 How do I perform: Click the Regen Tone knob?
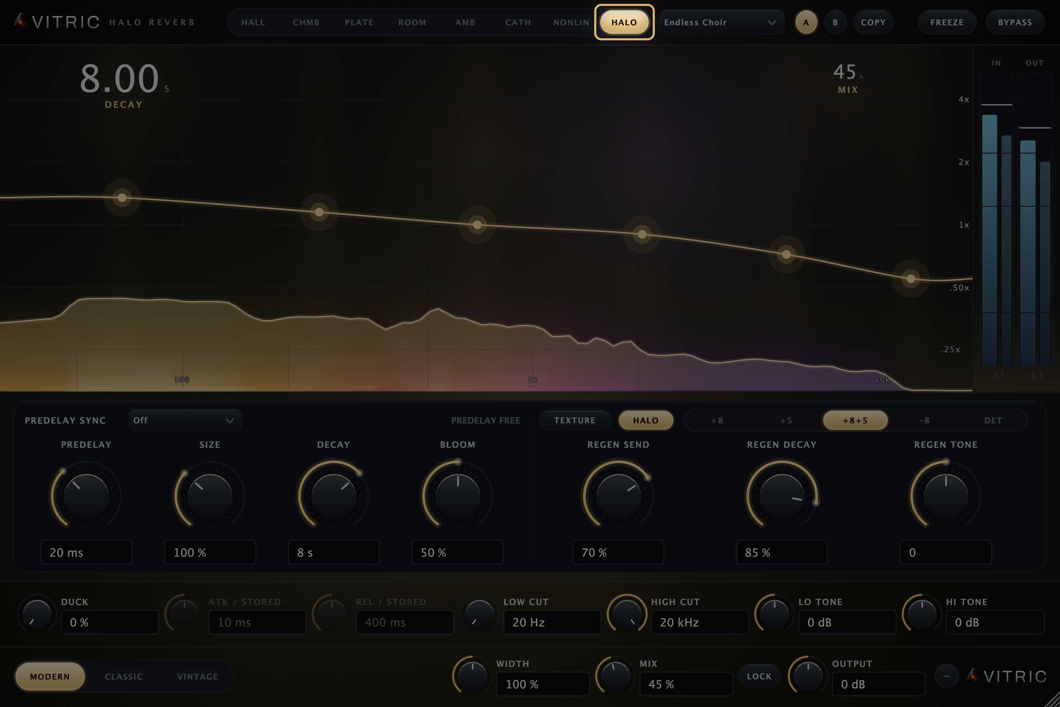[945, 496]
